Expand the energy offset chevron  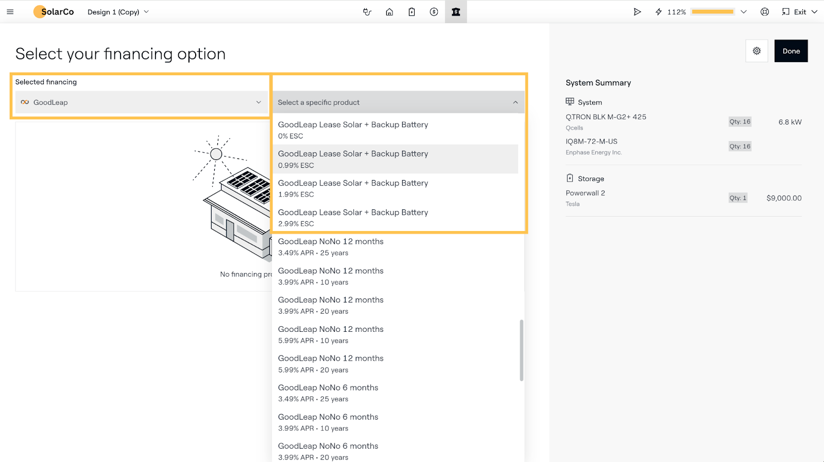[744, 12]
